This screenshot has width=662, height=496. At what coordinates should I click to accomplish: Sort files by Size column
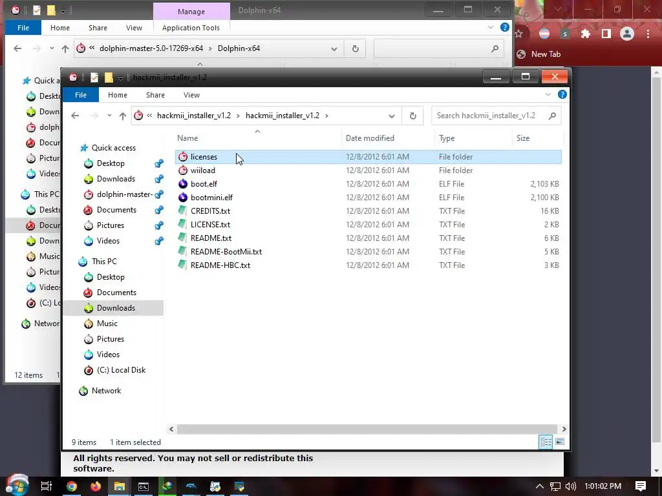coord(537,138)
